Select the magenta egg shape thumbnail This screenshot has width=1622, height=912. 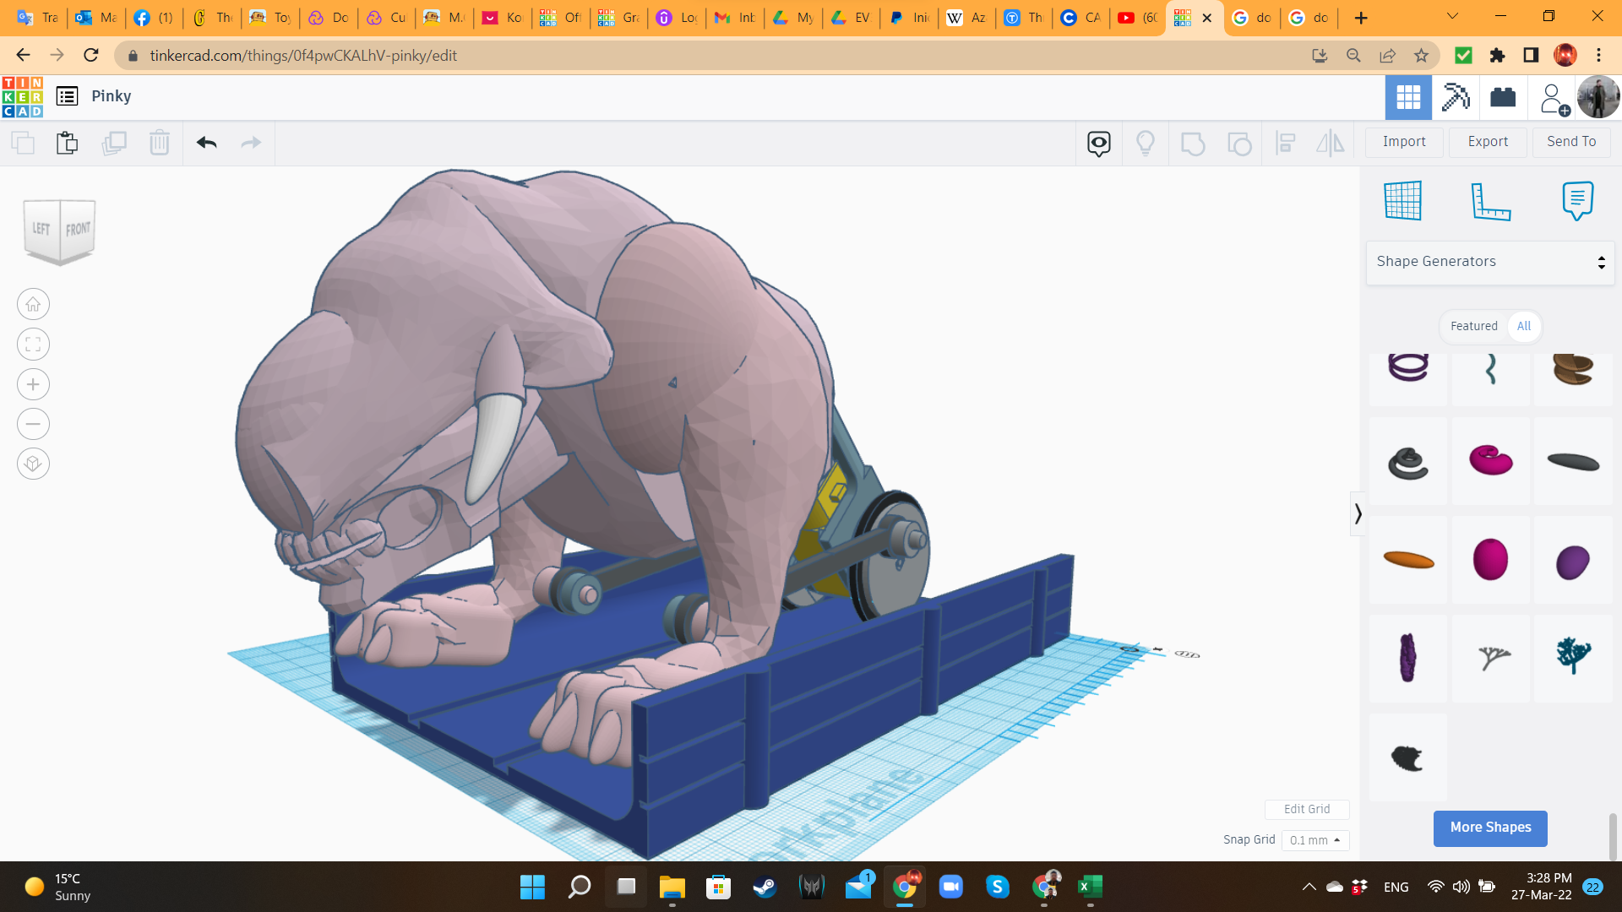(x=1490, y=559)
